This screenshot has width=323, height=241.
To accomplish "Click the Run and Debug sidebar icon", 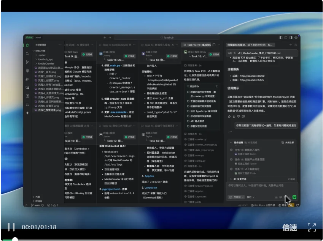I will pyautogui.click(x=27, y=79).
